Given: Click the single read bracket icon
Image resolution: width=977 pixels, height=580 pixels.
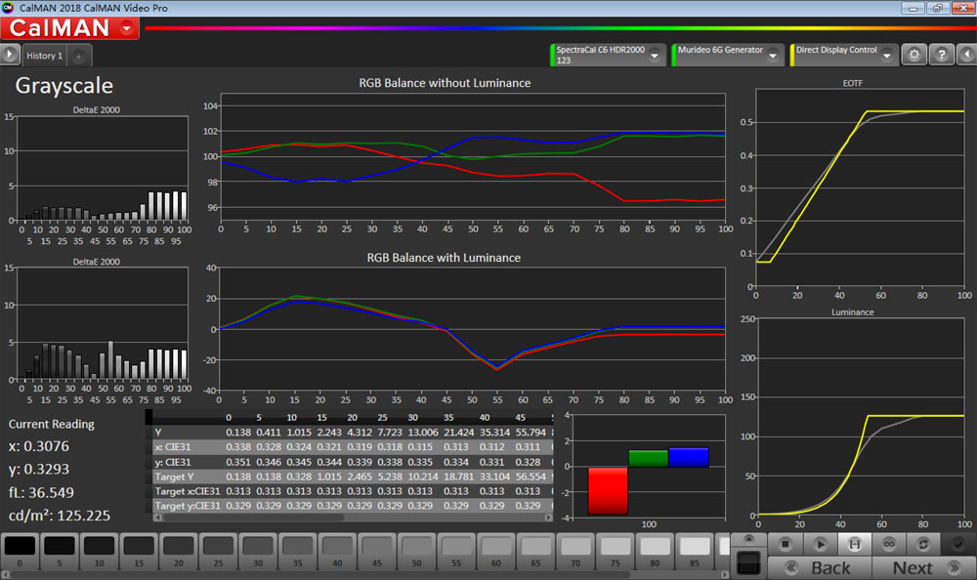Looking at the screenshot, I should coord(854,544).
